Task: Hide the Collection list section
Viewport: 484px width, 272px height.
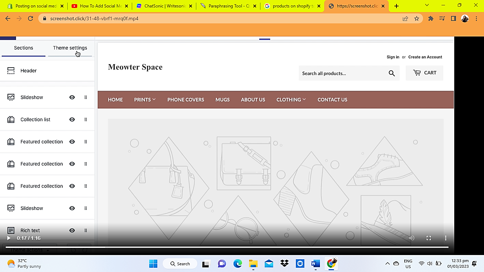Action: pos(72,120)
